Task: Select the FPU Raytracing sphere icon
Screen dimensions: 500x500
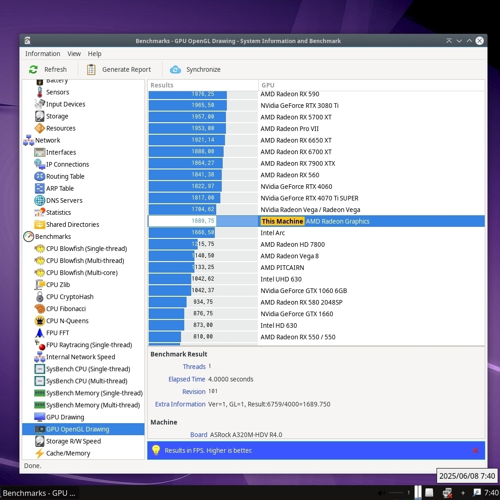Action: coord(39,345)
